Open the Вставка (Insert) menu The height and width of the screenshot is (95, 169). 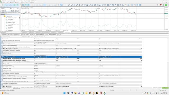pos(12,3)
